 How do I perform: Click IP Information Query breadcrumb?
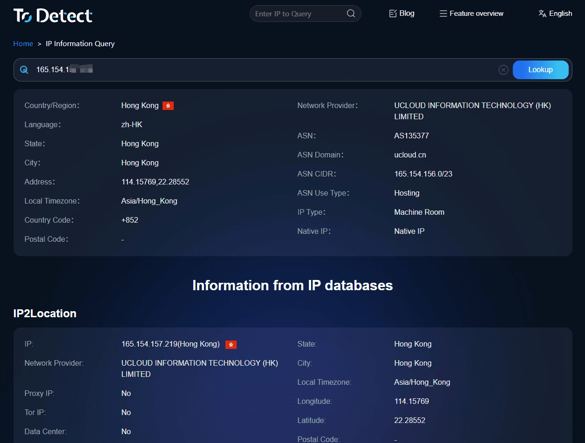(x=80, y=44)
